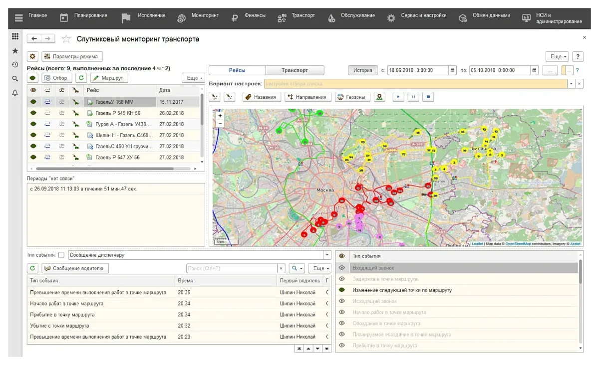The image size is (599, 365).
Task: Switch to the Транспорт tab
Action: (295, 70)
